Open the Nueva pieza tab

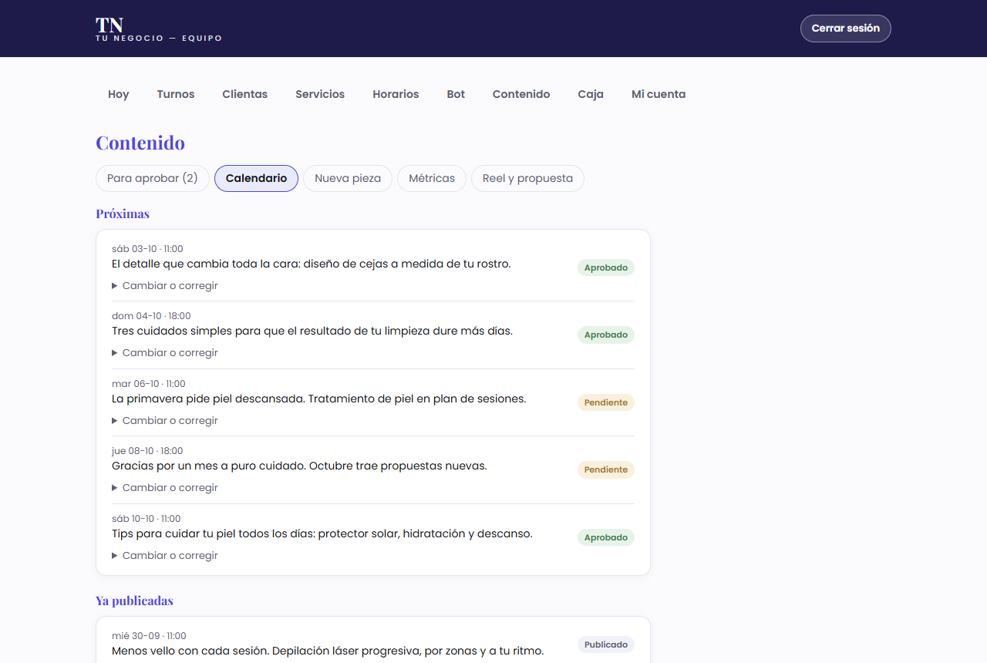point(348,178)
